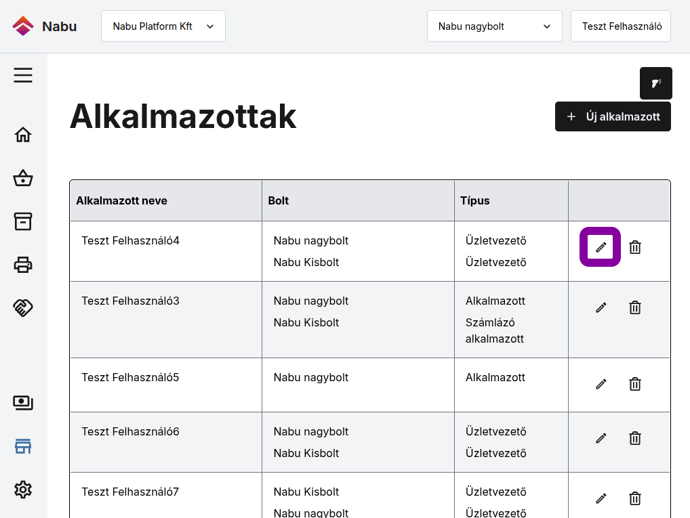Viewport: 690px width, 518px height.
Task: Delete employee Teszt Felhasználó3
Action: coord(635,307)
